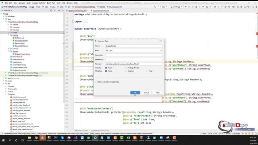This screenshot has width=258, height=145.
Task: Hide the project panel with minus icon
Action: coord(63,10)
